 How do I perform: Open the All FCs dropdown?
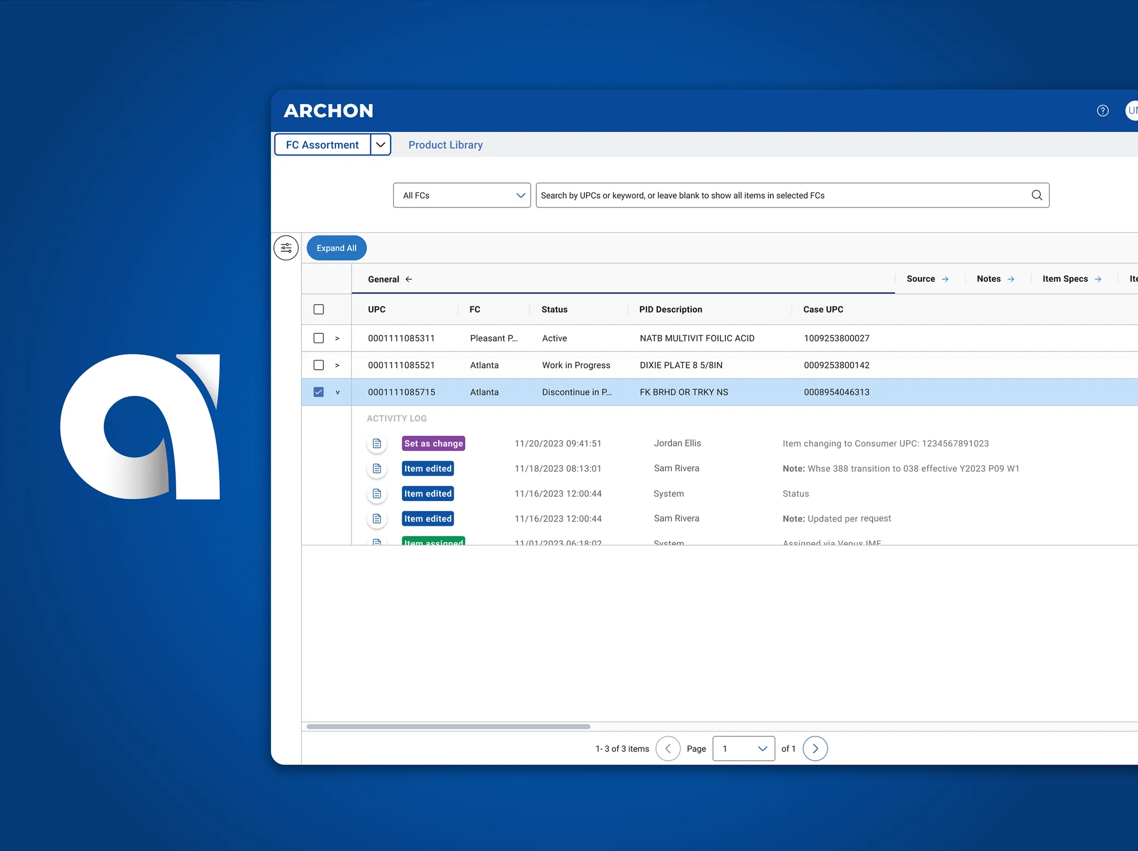coord(462,195)
